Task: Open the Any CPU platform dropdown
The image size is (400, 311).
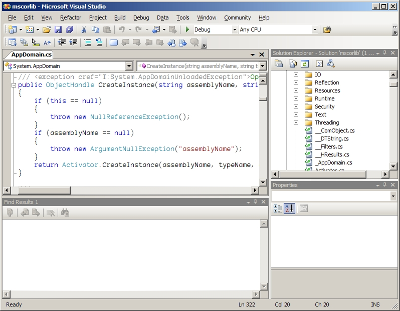Action: coord(315,30)
